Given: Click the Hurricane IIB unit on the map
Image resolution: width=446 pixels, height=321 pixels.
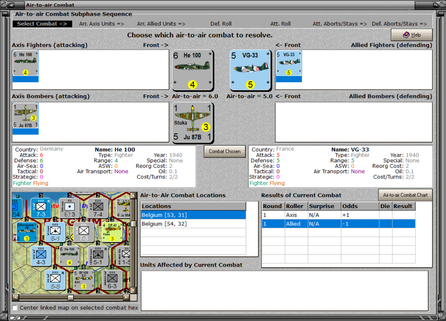Looking at the screenshot, I should point(26,232).
